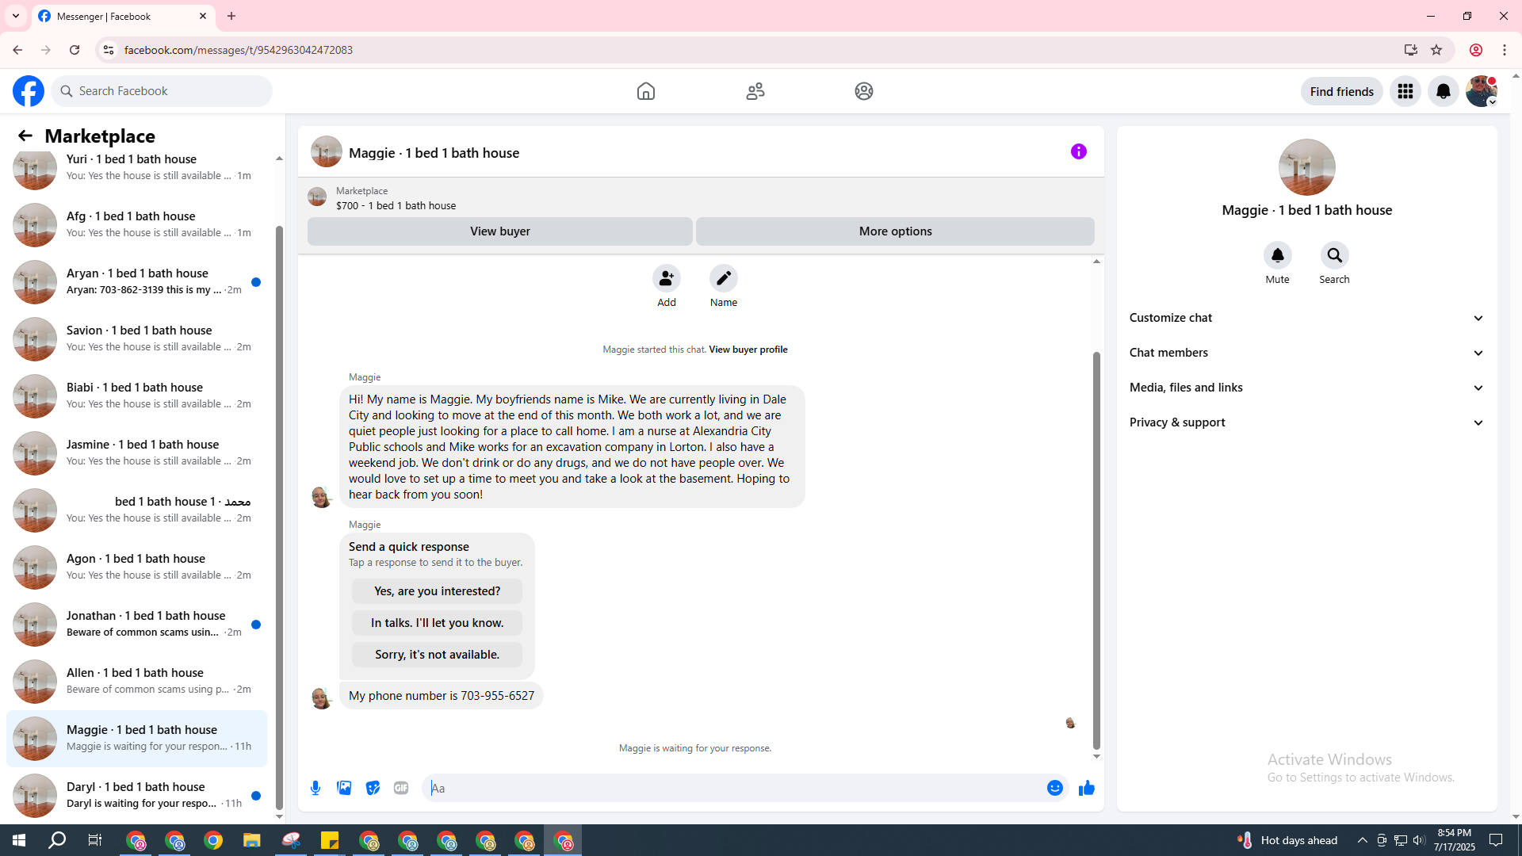
Task: Open Afg's conversation in the list
Action: (136, 224)
